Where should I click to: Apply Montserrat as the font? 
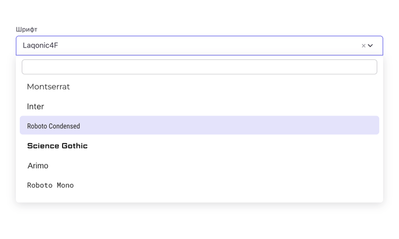pyautogui.click(x=48, y=87)
